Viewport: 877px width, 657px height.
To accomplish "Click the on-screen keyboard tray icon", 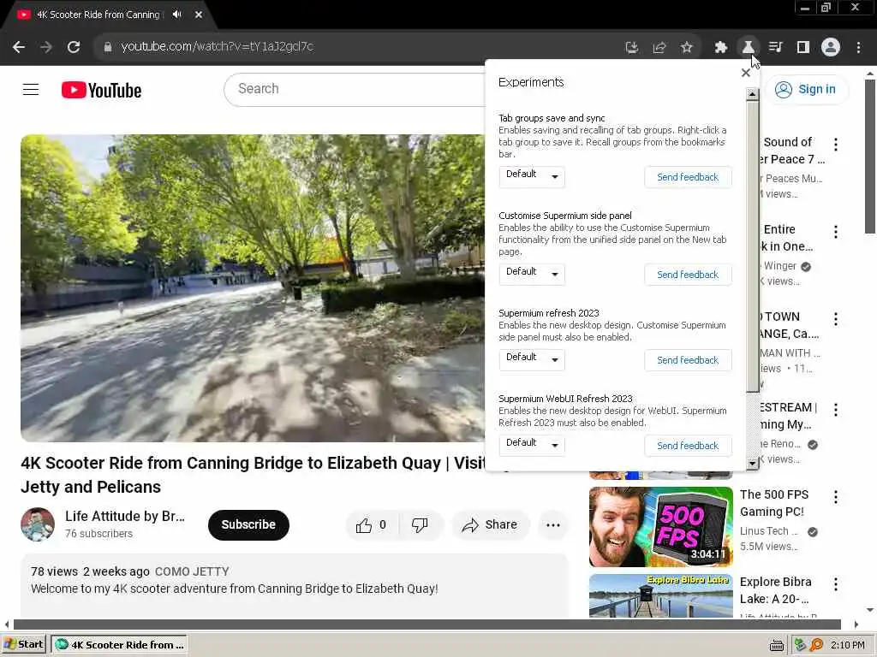I will tap(776, 645).
